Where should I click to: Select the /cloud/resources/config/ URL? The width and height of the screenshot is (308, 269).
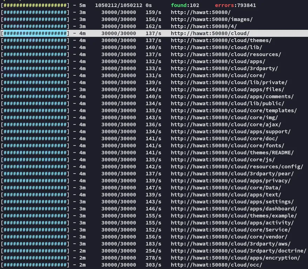[237, 167]
